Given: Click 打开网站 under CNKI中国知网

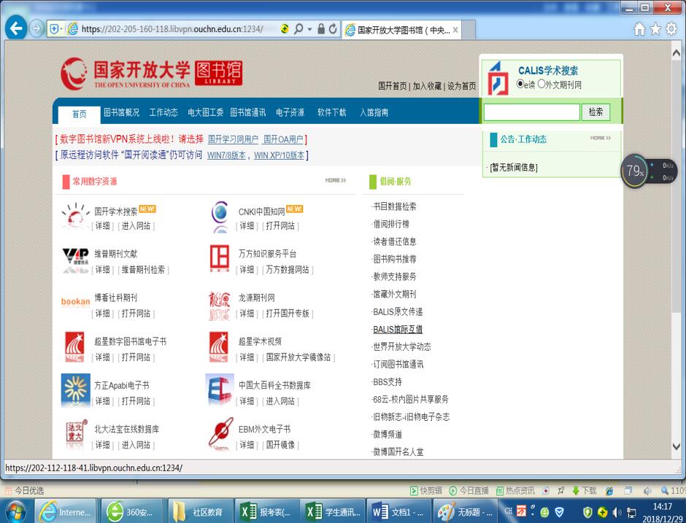Looking at the screenshot, I should pos(280,225).
